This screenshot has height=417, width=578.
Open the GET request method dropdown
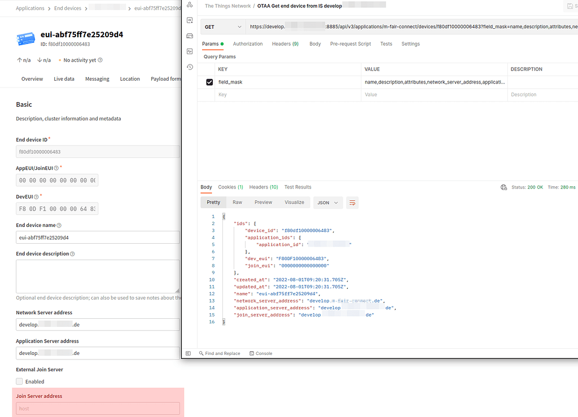222,27
